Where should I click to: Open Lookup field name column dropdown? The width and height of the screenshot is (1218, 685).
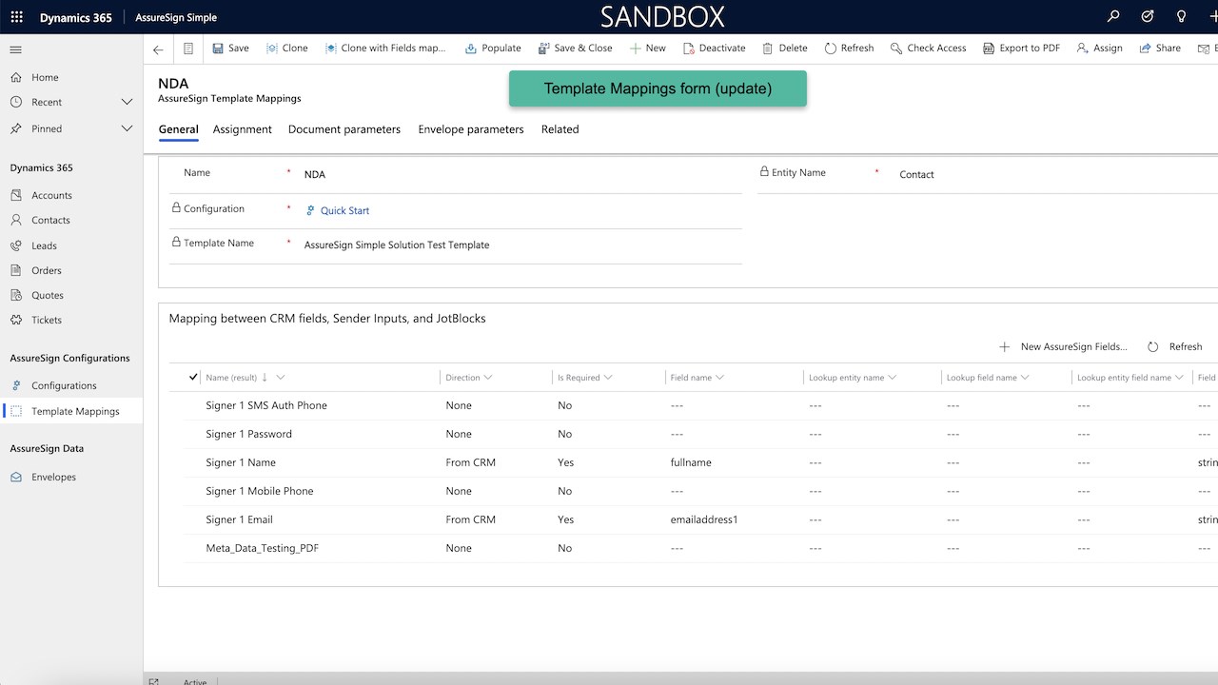(1025, 378)
